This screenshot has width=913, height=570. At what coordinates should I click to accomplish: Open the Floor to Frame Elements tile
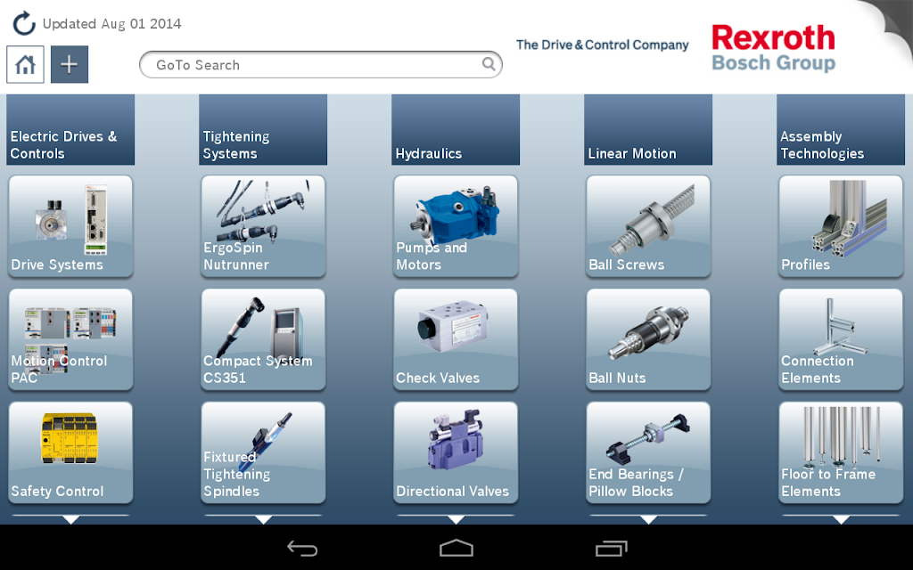[x=841, y=452]
